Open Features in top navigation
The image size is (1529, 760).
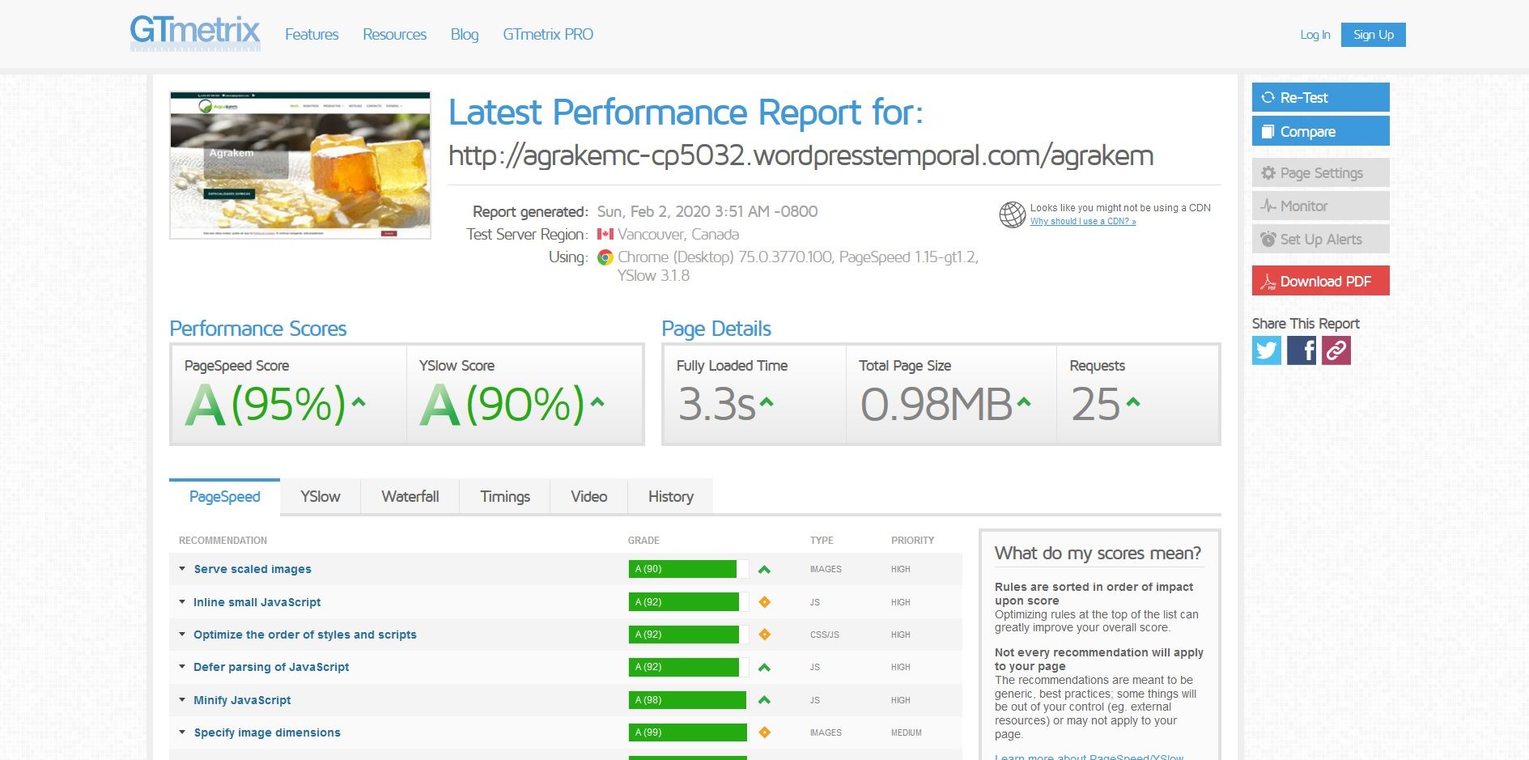tap(312, 34)
